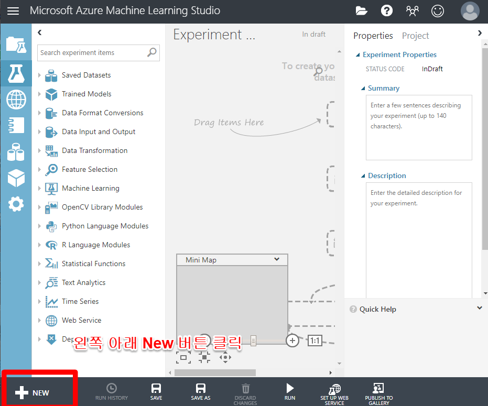The width and height of the screenshot is (488, 406).
Task: Click the zoom to fit icon
Action: pyautogui.click(x=183, y=357)
